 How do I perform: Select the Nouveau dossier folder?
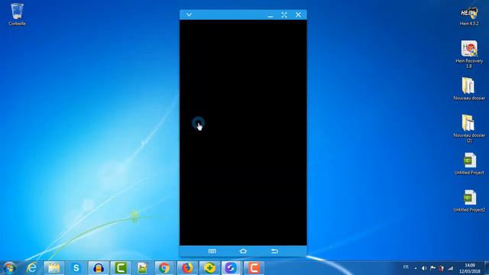coord(469,89)
